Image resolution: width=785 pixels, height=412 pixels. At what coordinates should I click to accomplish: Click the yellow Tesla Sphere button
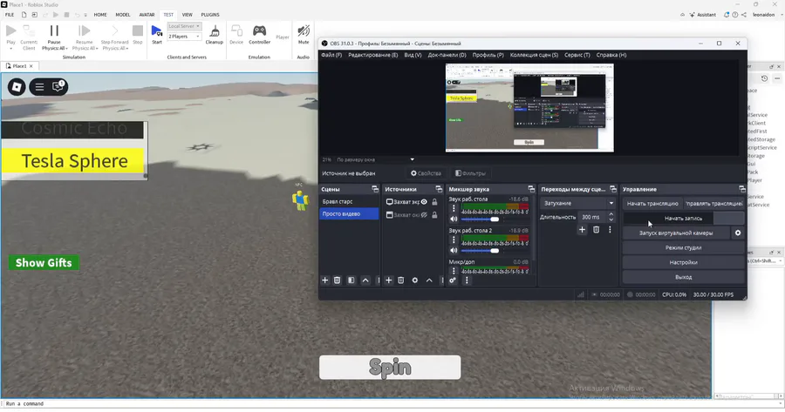pyautogui.click(x=74, y=160)
